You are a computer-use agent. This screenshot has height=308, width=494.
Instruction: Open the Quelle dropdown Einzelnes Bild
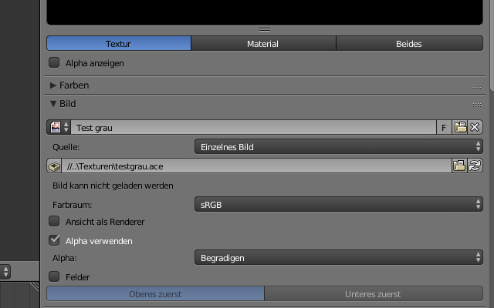click(x=338, y=146)
